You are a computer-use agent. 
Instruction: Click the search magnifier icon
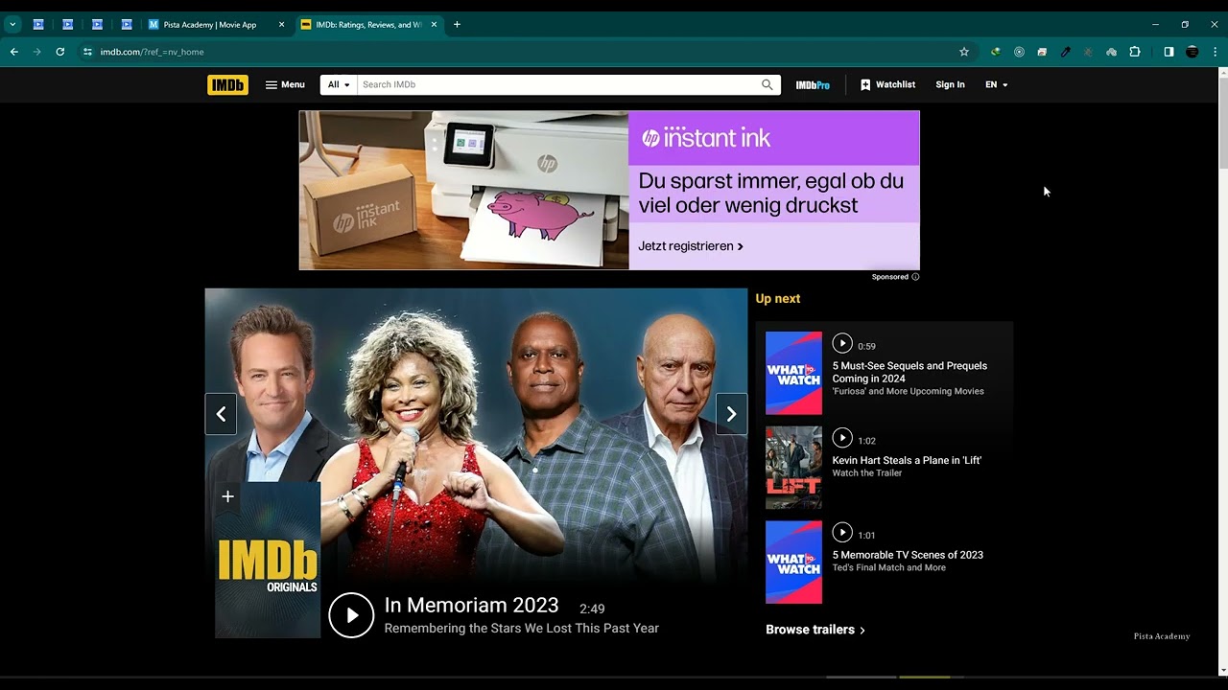[767, 84]
